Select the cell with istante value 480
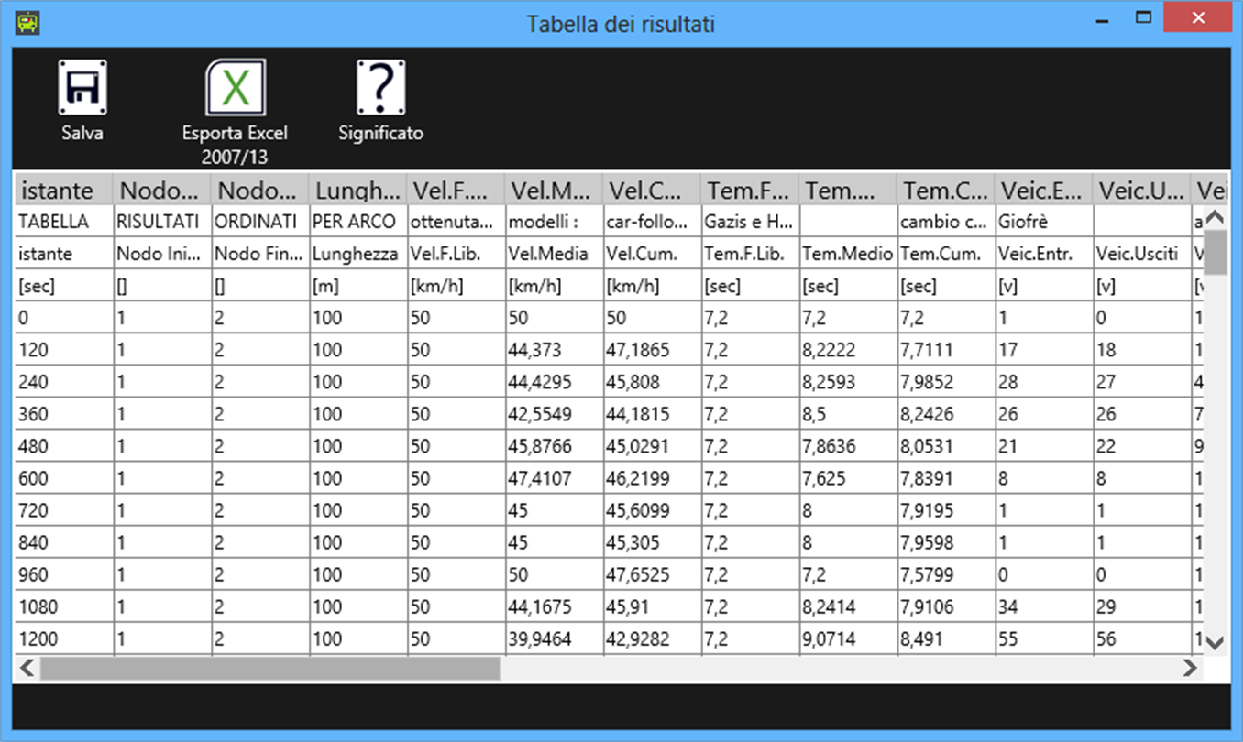 [63, 446]
